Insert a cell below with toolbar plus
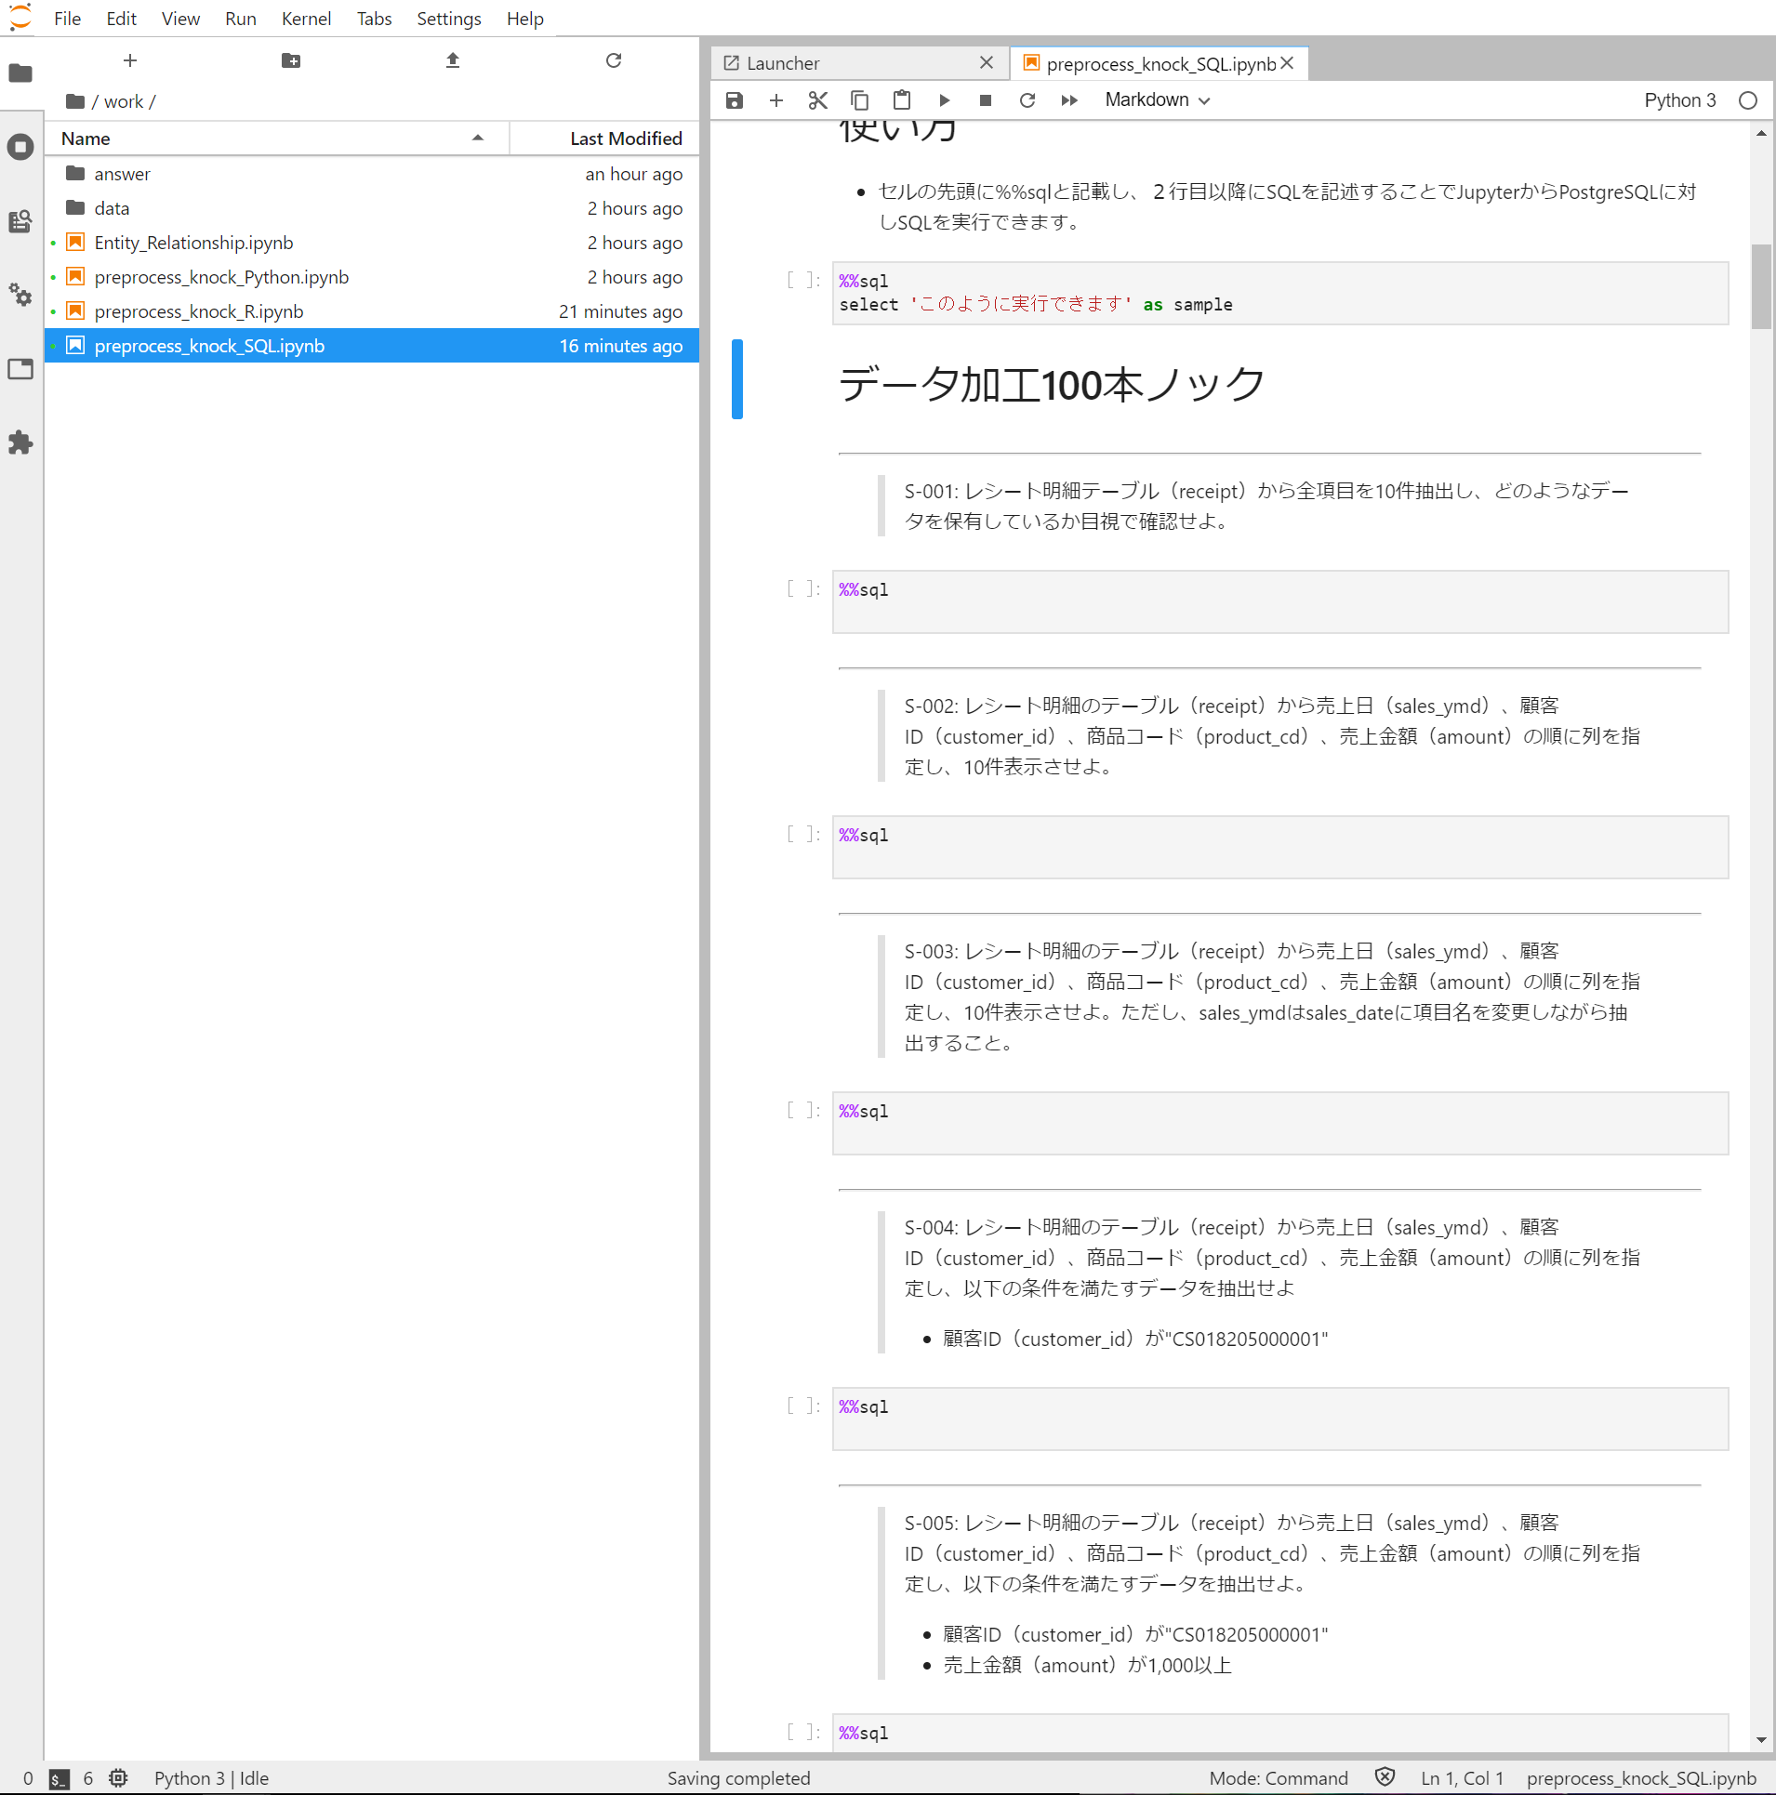The image size is (1776, 1795). (776, 100)
